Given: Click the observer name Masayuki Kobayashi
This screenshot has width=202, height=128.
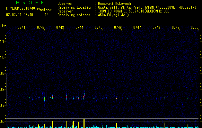Looking at the screenshot, I should tap(115, 4).
